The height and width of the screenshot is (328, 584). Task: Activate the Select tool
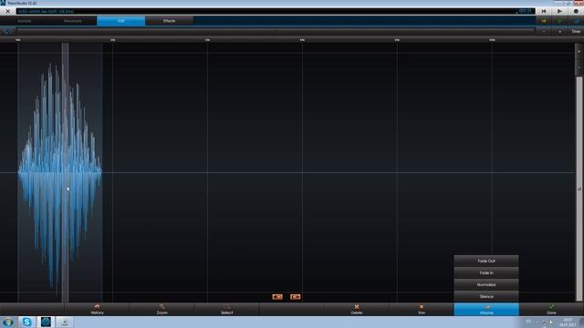point(227,310)
